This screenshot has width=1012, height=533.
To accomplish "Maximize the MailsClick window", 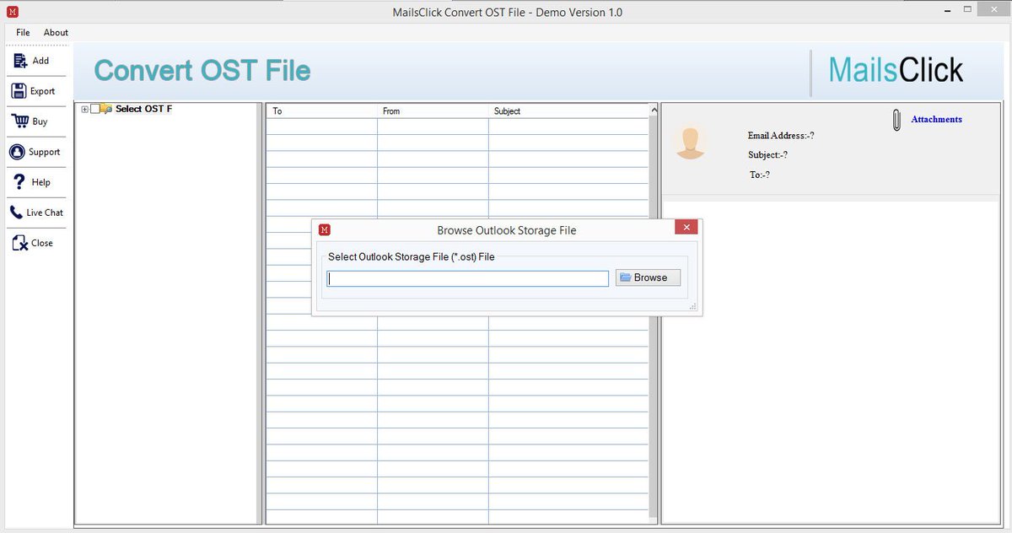I will tap(968, 10).
